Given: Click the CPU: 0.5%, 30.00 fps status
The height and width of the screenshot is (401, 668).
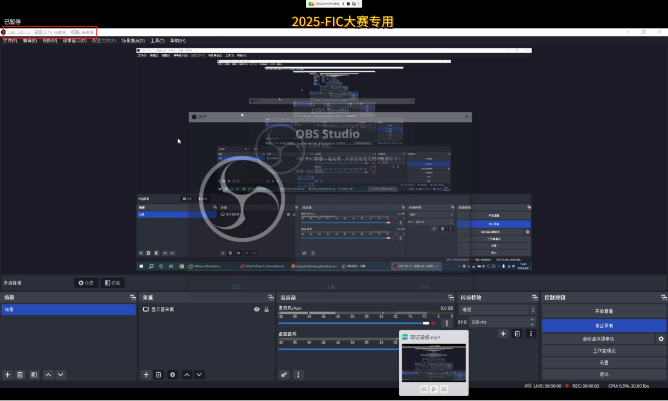Looking at the screenshot, I should (628, 386).
